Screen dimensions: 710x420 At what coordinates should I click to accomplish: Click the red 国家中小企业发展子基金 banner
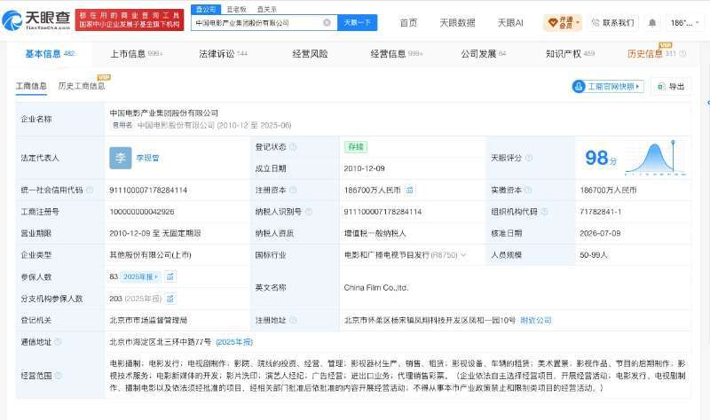pyautogui.click(x=130, y=19)
